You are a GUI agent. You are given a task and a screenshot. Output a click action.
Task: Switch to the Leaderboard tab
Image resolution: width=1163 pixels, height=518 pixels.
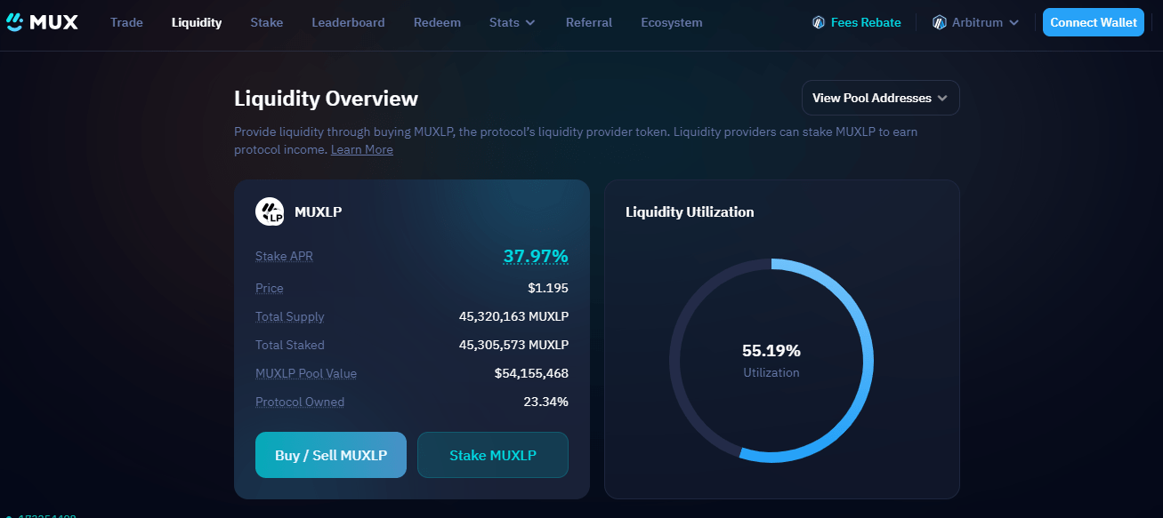pos(349,22)
